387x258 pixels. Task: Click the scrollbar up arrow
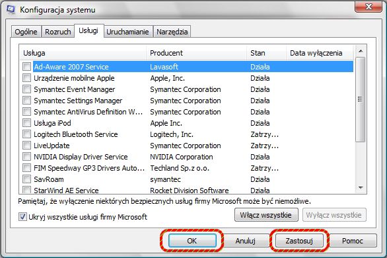coord(361,51)
